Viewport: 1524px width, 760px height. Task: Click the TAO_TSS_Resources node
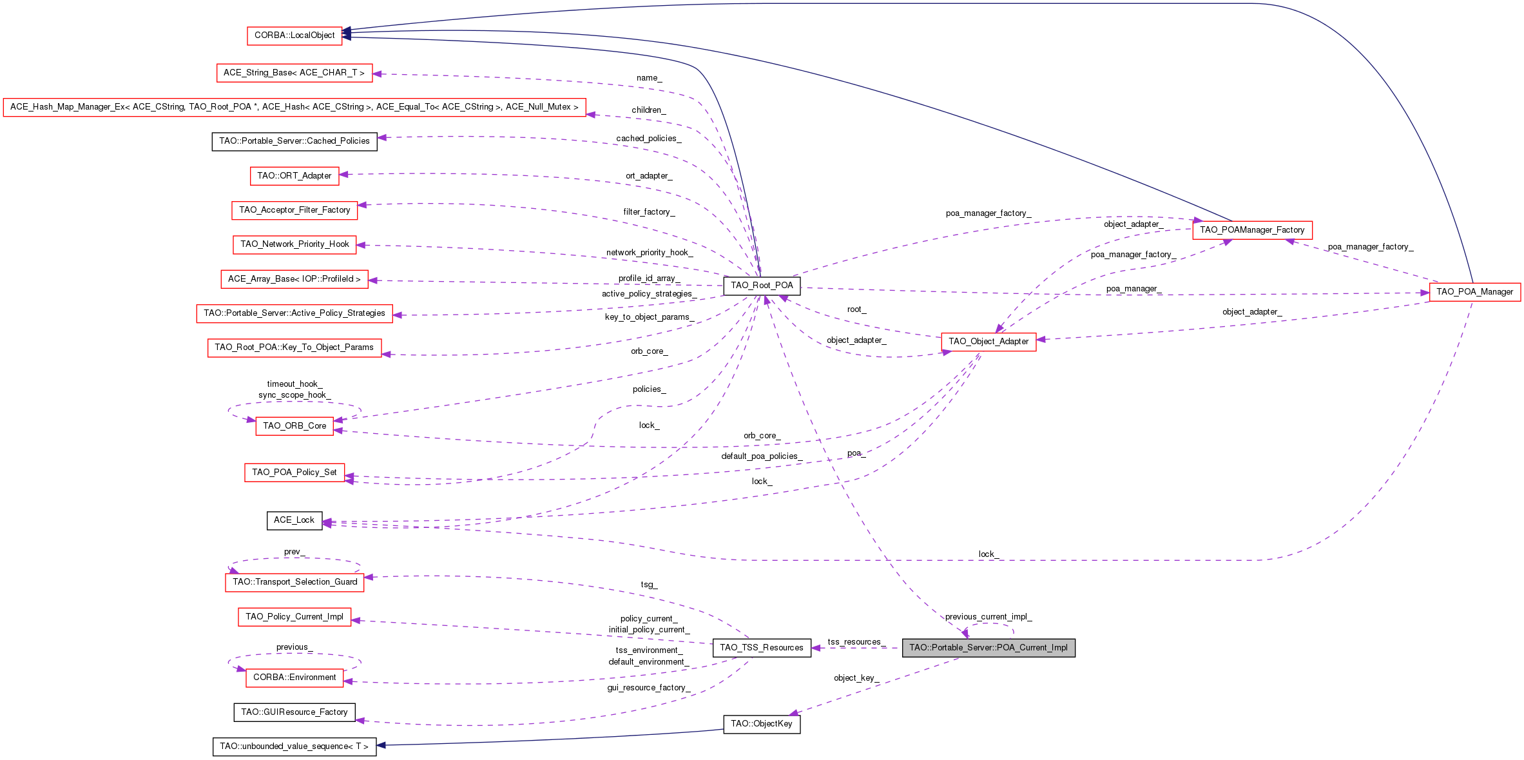pos(761,648)
